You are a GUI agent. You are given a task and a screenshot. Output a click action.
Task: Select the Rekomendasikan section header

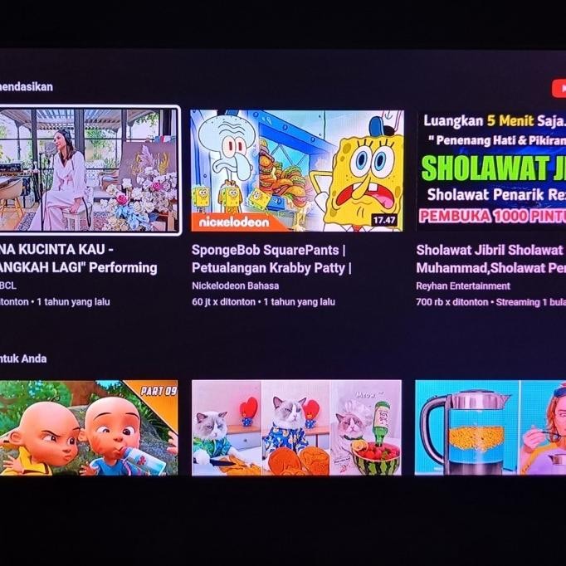click(x=27, y=86)
